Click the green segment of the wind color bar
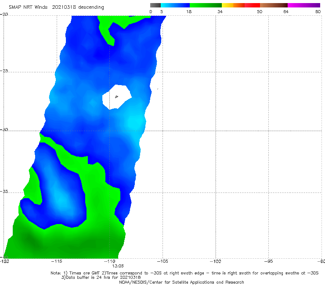Image resolution: width=325 pixels, height=285 pixels. pos(206,5)
